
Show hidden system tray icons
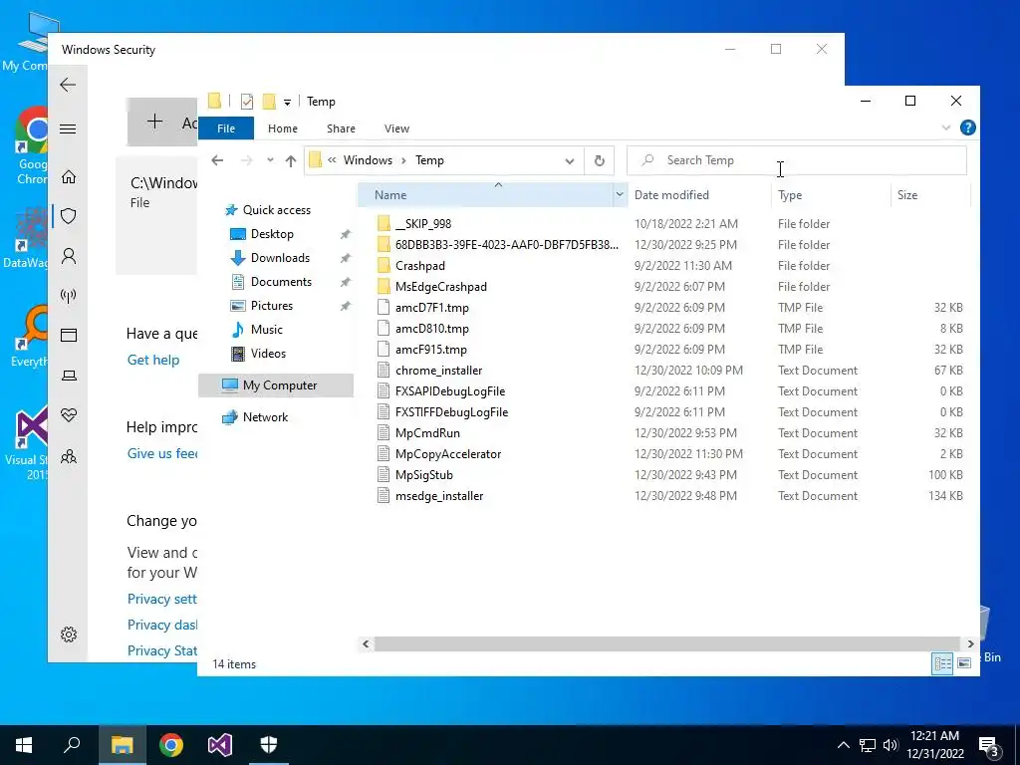(843, 745)
